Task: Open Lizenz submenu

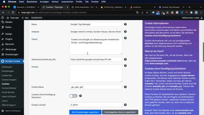Action: [4, 101]
